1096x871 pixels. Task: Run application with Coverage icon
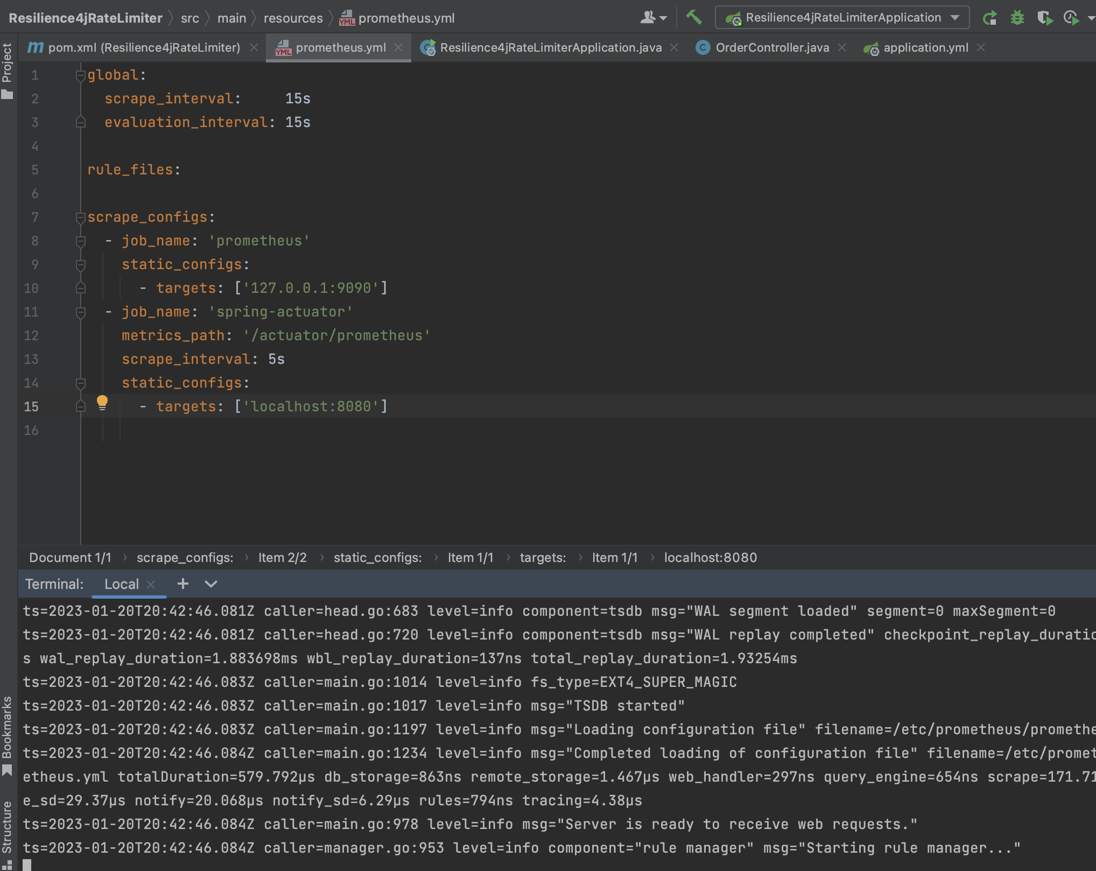point(1045,17)
